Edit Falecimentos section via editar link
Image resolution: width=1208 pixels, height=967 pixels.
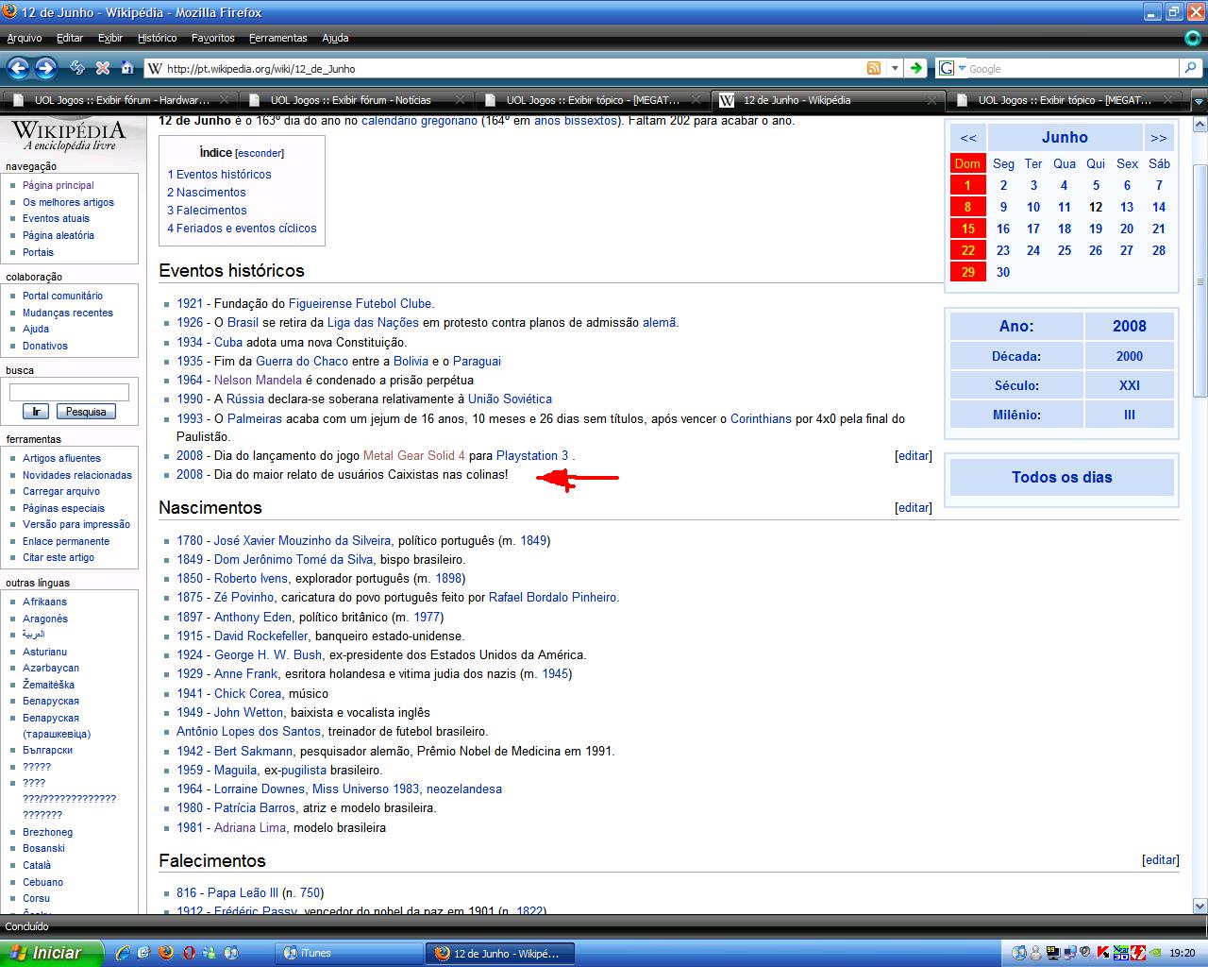pos(1160,860)
